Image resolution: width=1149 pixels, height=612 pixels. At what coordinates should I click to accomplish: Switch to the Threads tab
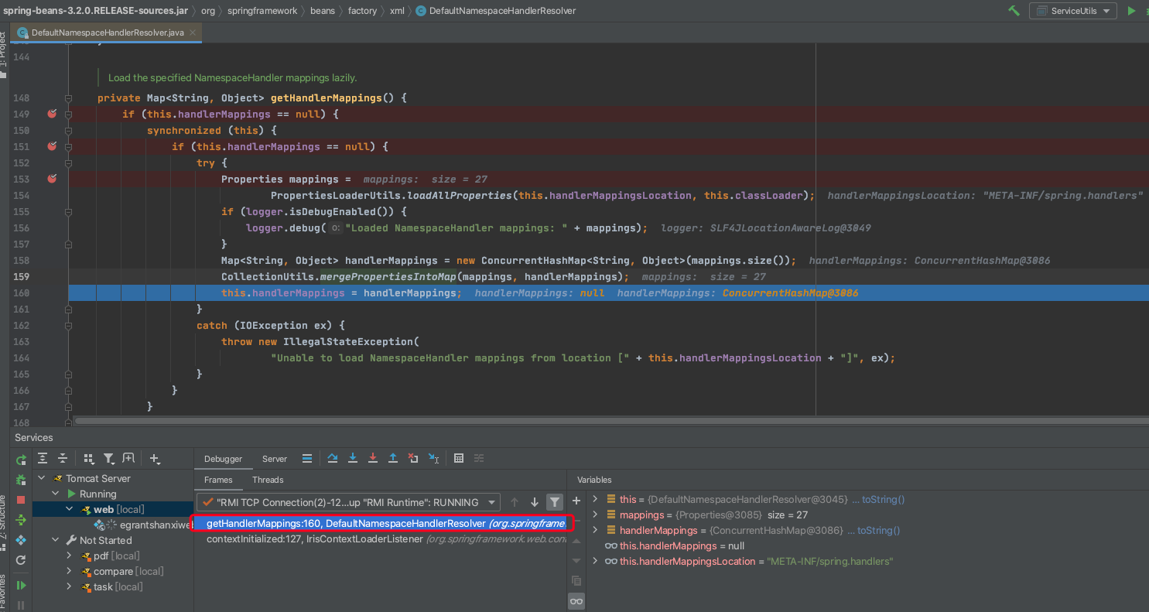[268, 480]
